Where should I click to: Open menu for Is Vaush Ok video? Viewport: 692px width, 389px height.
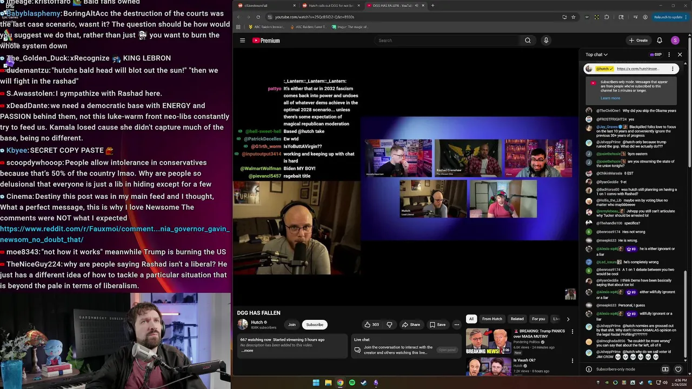point(573,361)
